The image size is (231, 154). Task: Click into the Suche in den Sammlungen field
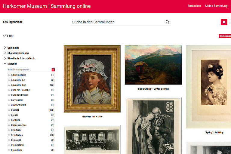pyautogui.click(x=118, y=22)
